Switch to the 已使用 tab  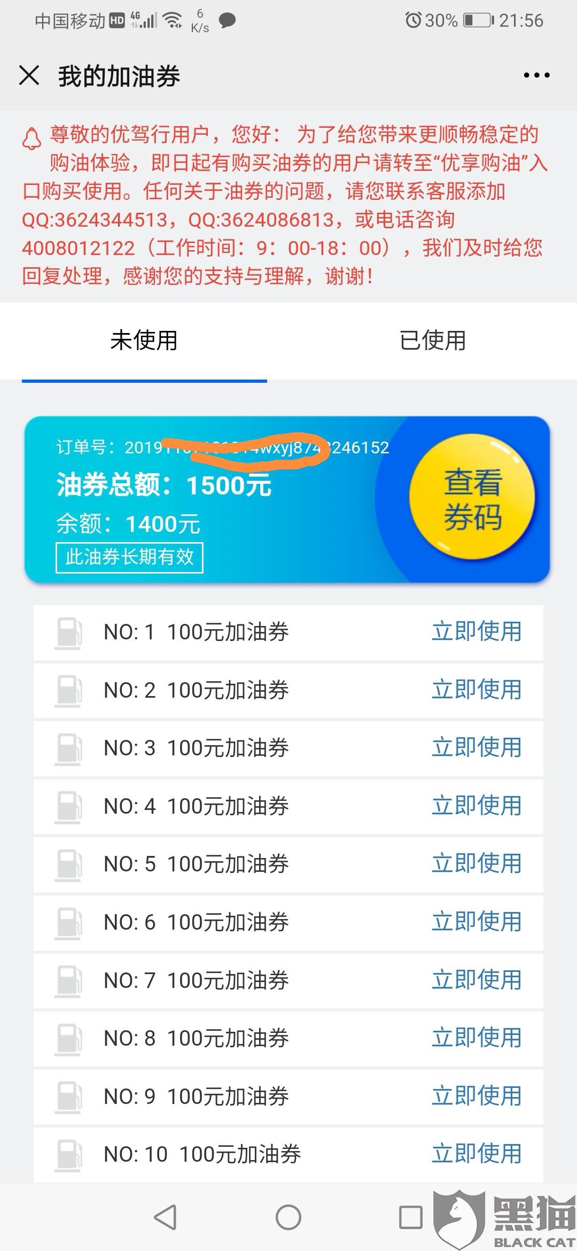pos(433,341)
